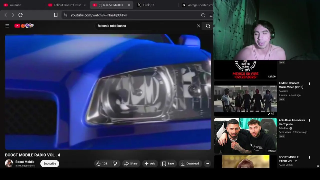
Task: Open BOOST MOBILE RADIO VOL. 7 options menu
Action: pos(309,157)
